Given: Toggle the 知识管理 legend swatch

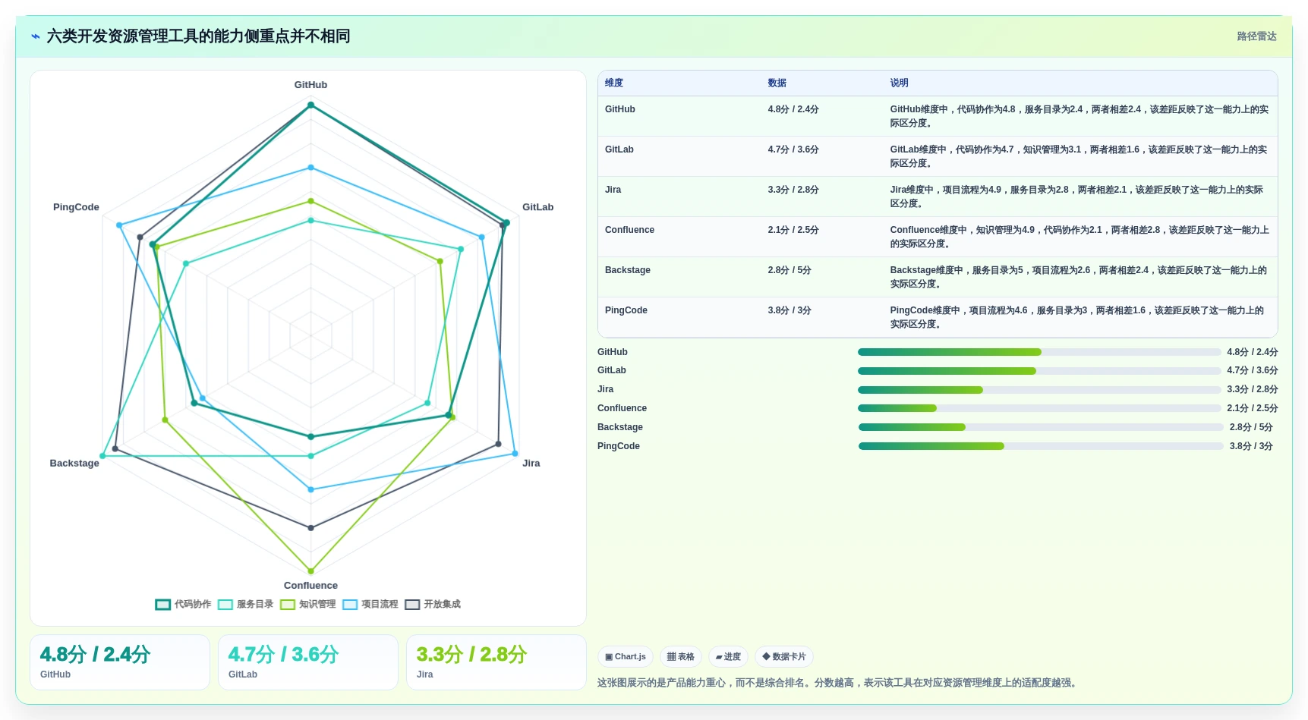Looking at the screenshot, I should pyautogui.click(x=288, y=605).
